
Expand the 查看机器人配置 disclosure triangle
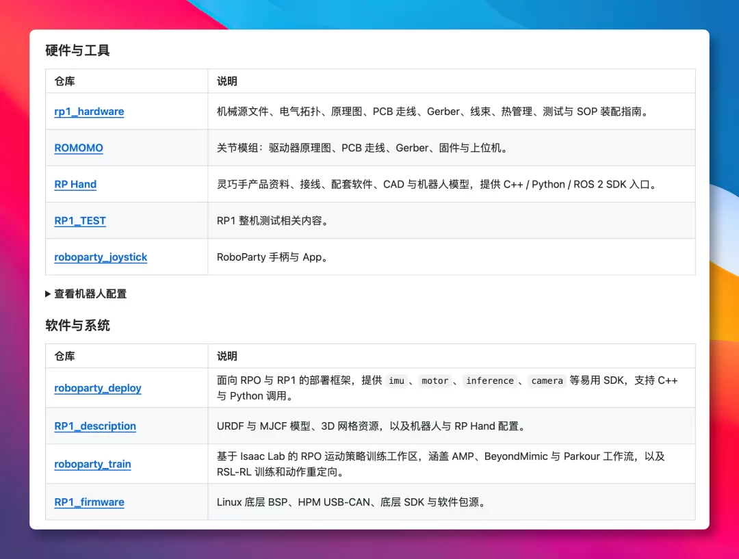[48, 294]
